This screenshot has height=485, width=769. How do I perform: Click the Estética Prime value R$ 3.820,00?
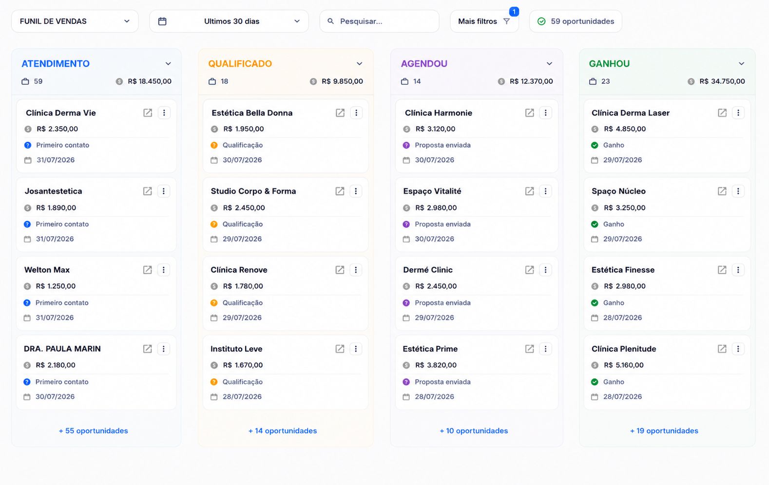coord(436,365)
